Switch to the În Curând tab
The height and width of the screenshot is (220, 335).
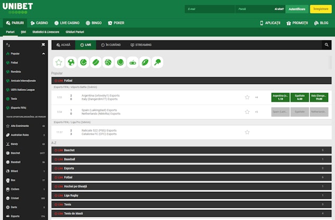(111, 45)
